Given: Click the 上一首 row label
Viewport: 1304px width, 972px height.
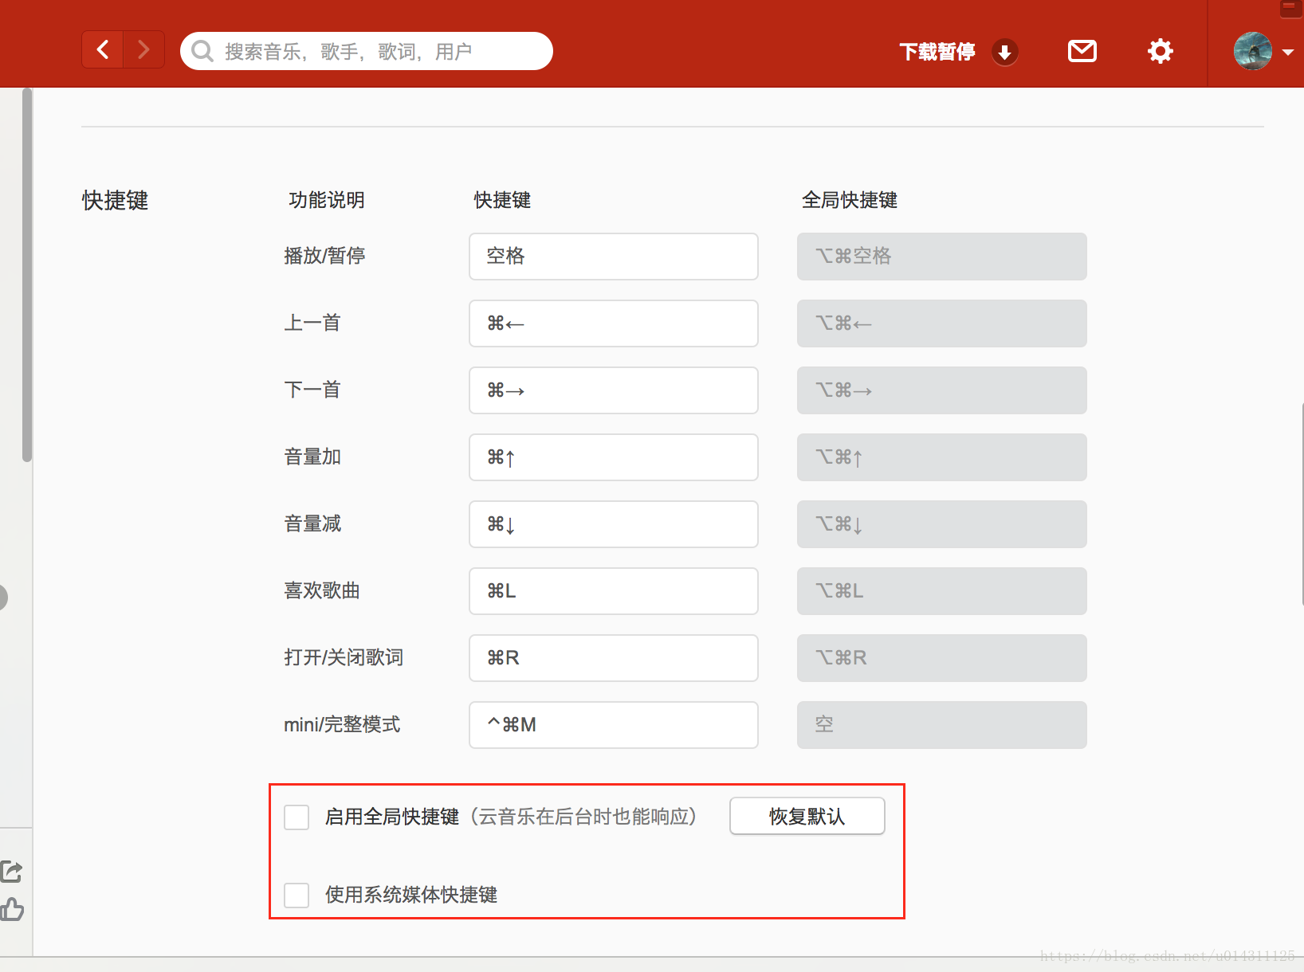Looking at the screenshot, I should 312,323.
